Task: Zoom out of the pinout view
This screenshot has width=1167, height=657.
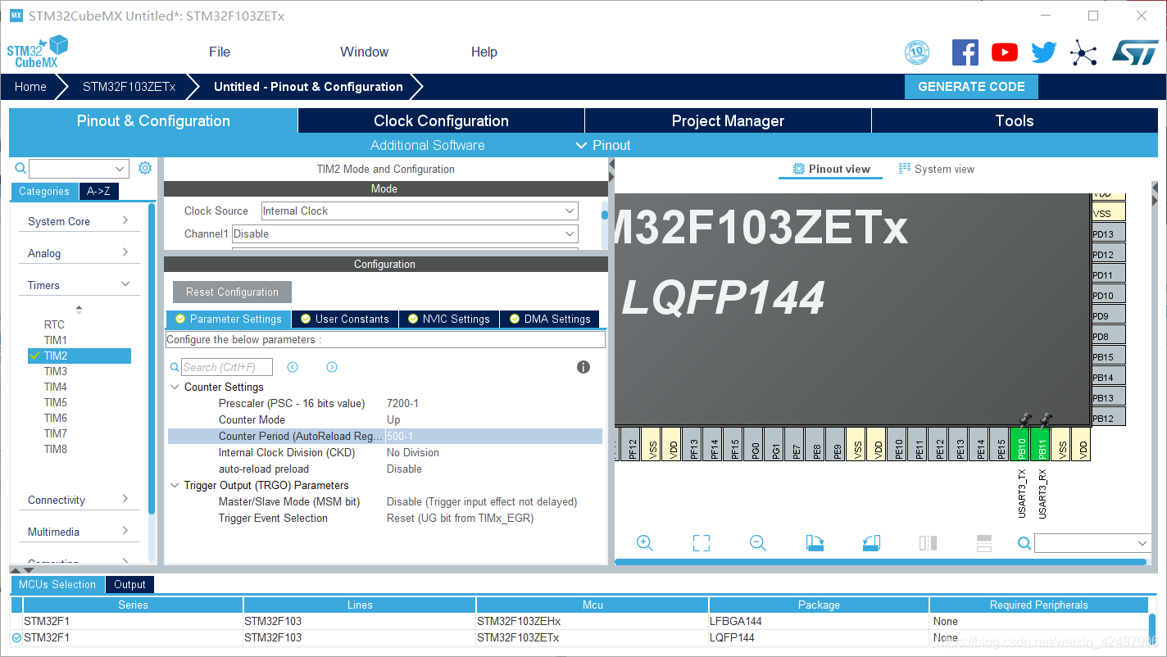Action: pyautogui.click(x=757, y=543)
